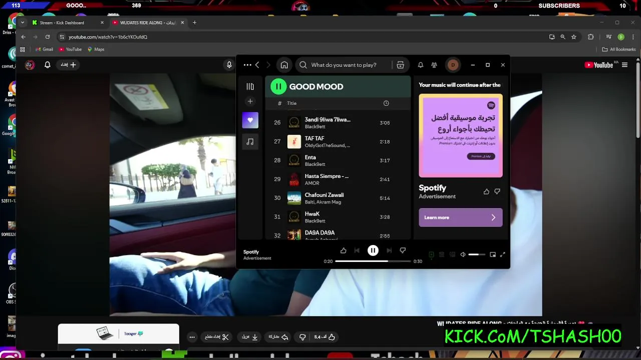Image resolution: width=641 pixels, height=360 pixels.
Task: Play track 31 'HwaK'
Action: click(x=338, y=217)
